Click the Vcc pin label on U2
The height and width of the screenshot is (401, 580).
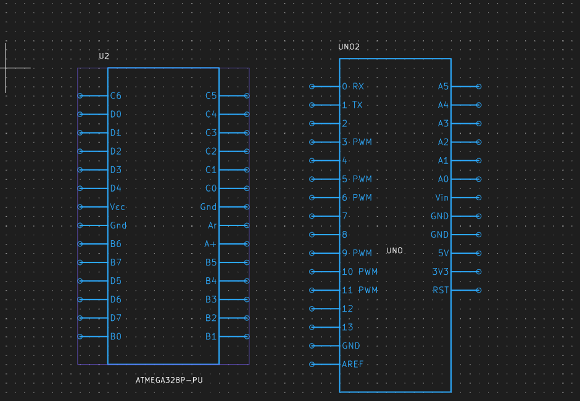[x=118, y=207]
